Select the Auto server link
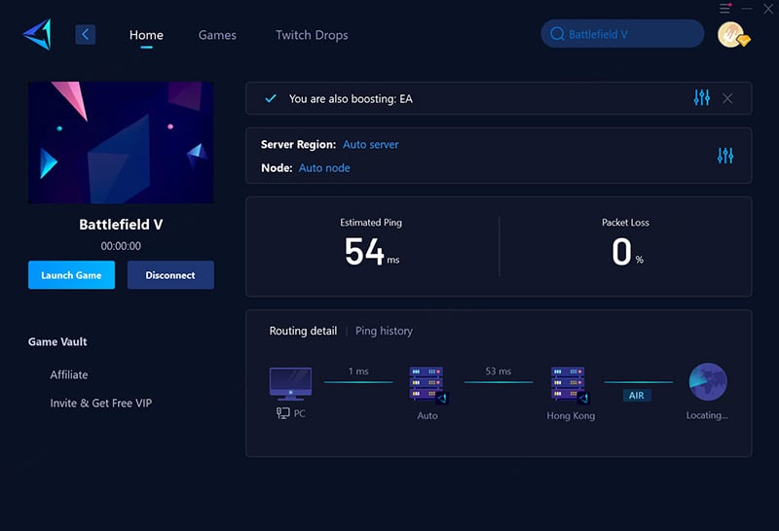 click(x=371, y=144)
